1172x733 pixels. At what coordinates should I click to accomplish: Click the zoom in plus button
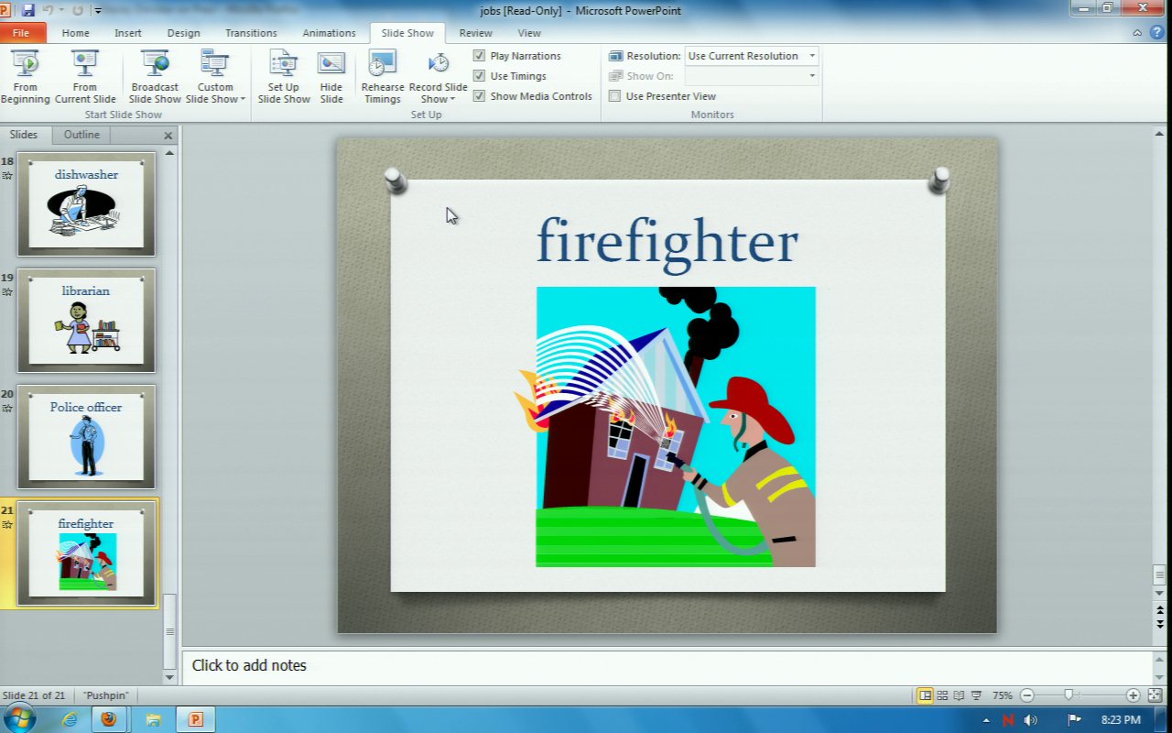(1133, 695)
